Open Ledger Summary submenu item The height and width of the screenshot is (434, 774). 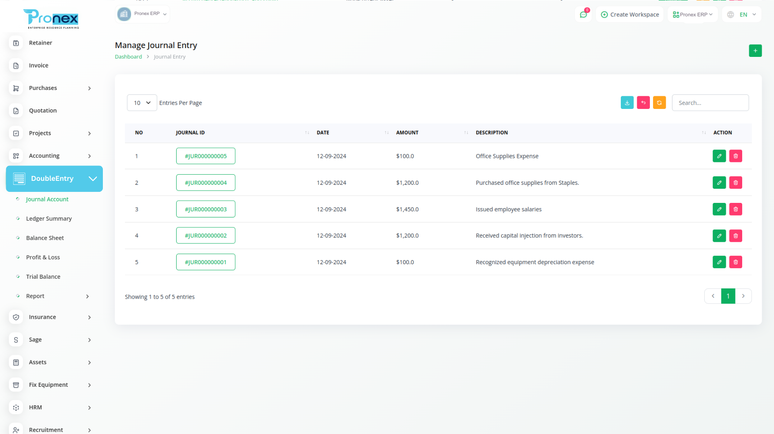(49, 219)
